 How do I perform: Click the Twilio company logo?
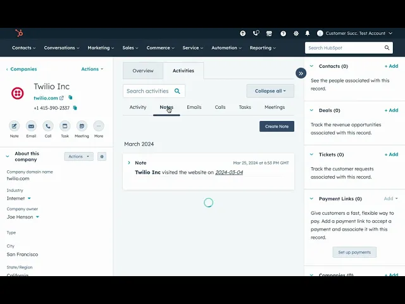point(18,93)
